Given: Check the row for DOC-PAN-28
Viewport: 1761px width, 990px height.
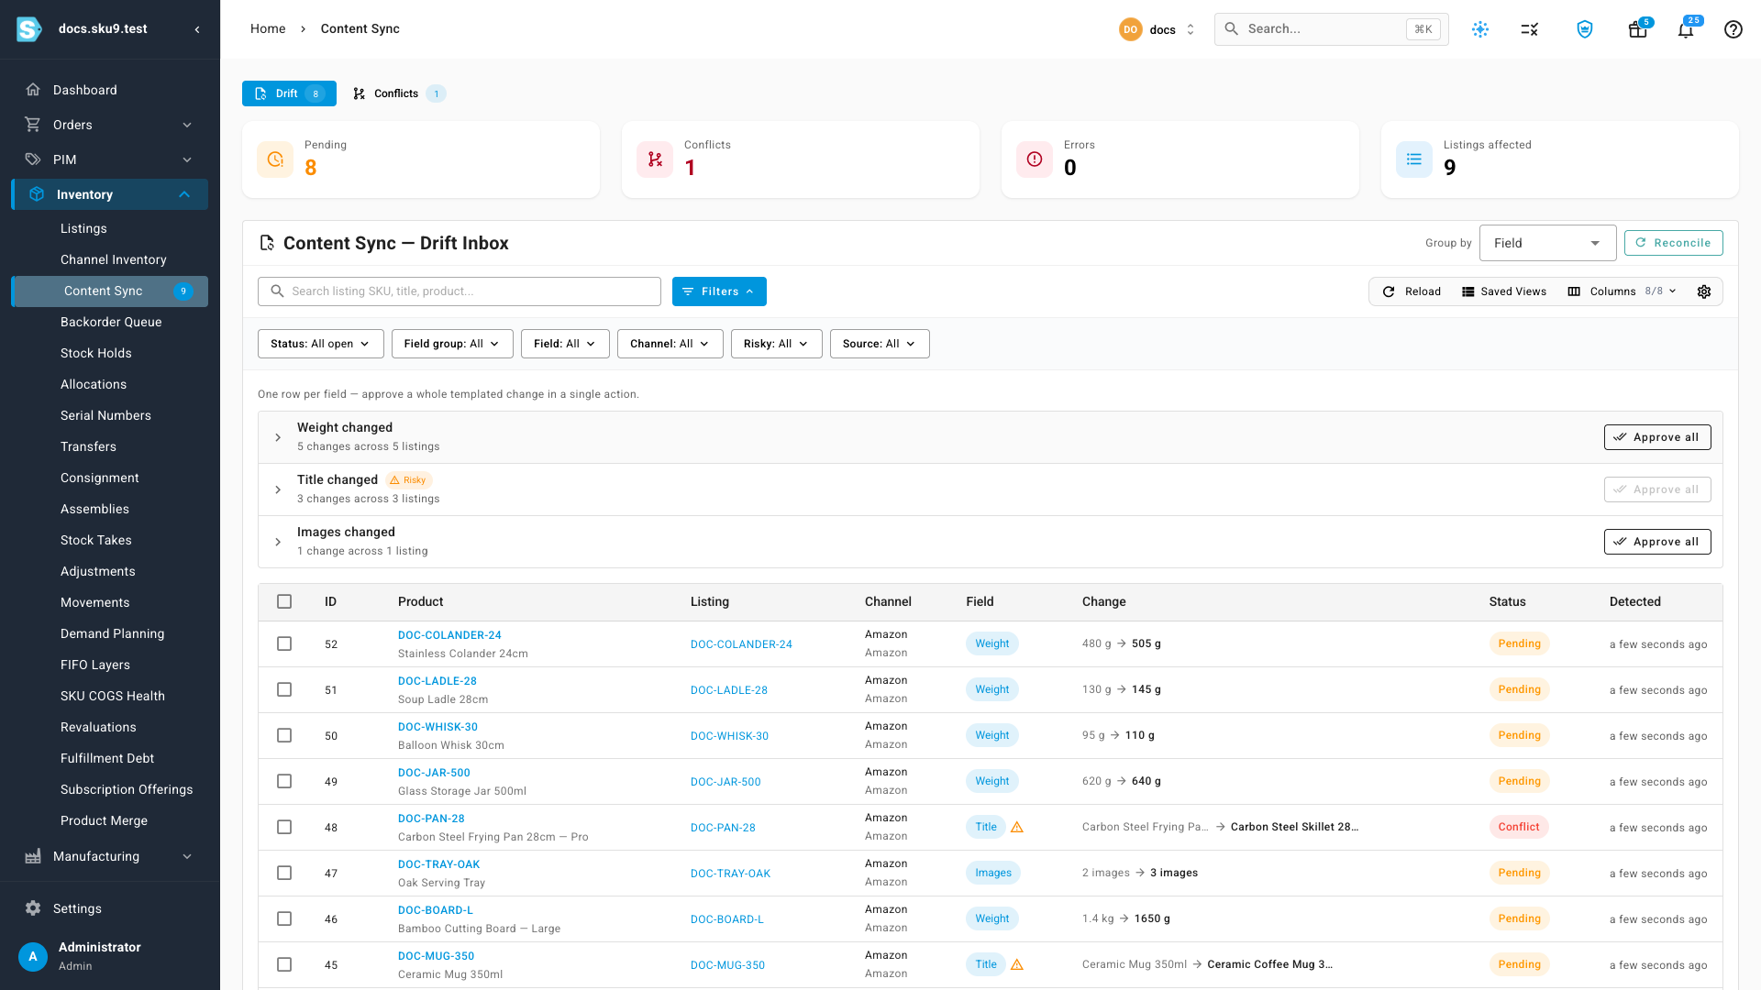Looking at the screenshot, I should 284,827.
